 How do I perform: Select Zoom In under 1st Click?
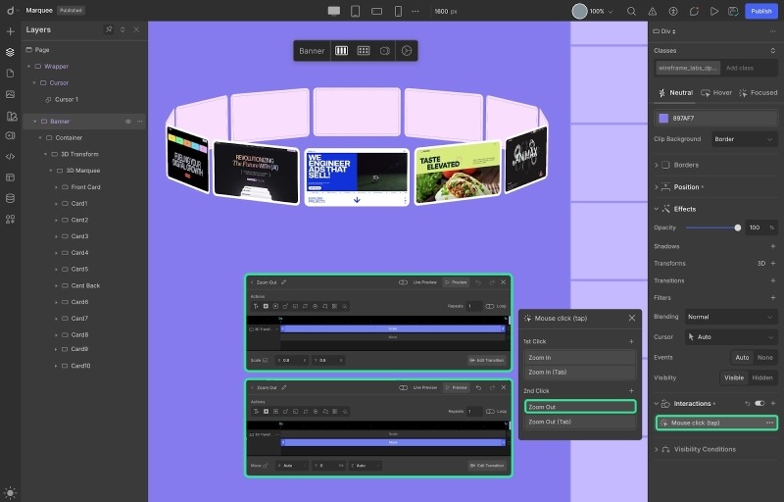click(x=578, y=358)
